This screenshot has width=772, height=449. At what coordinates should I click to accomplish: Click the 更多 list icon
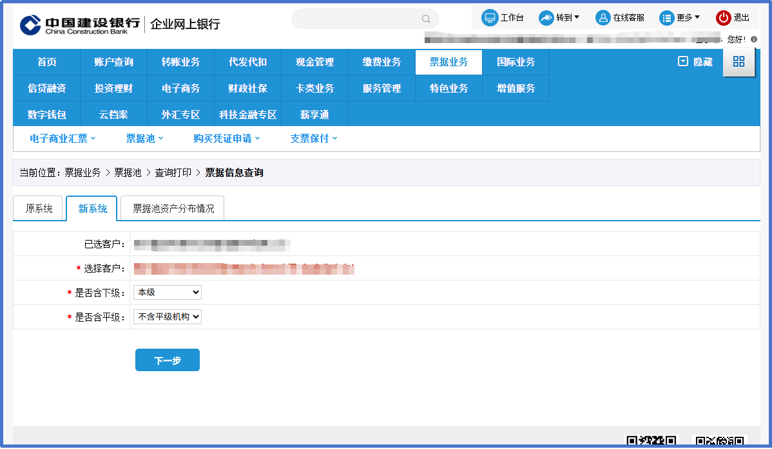666,18
